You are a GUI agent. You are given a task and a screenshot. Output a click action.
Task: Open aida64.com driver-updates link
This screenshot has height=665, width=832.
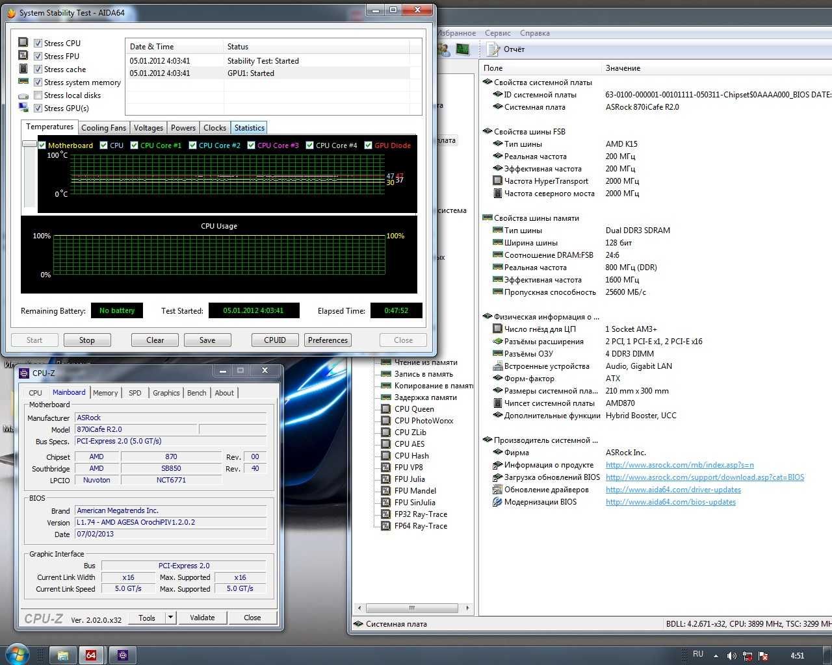click(x=673, y=490)
